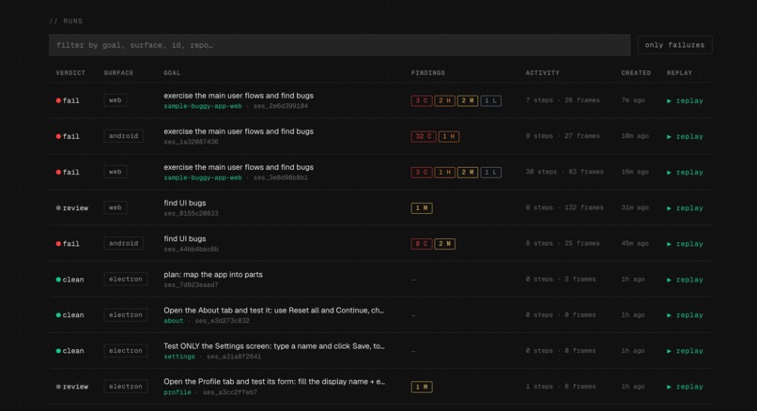The width and height of the screenshot is (757, 411).
Task: Click the CREATED column header
Action: 636,73
